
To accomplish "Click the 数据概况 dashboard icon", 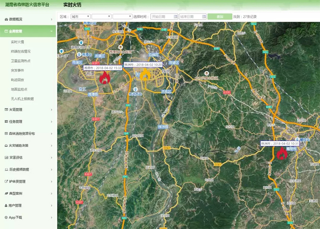I will click(6, 19).
